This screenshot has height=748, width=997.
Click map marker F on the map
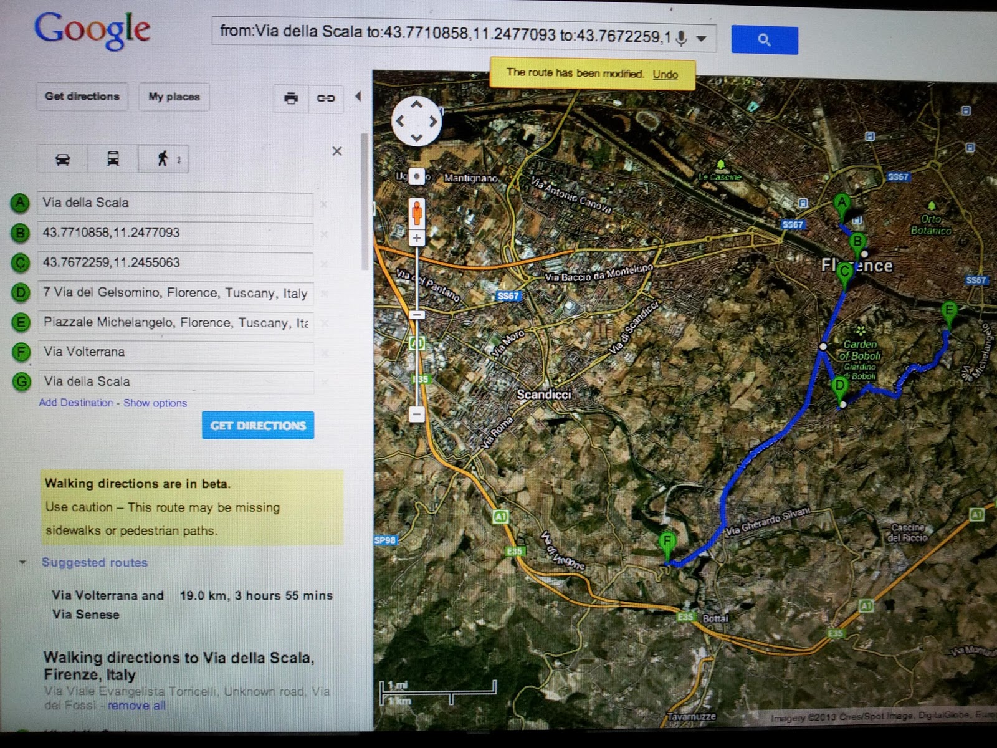point(667,545)
